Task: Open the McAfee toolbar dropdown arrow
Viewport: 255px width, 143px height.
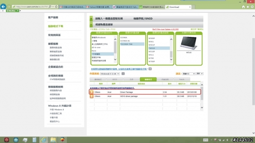Action: click(x=20, y=11)
